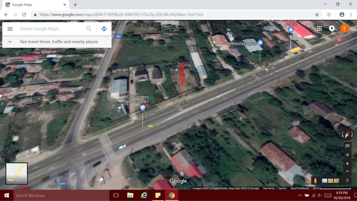Image resolution: width=357 pixels, height=201 pixels.
Task: Open the taskbar clock showing 4:19 PM
Action: click(x=342, y=195)
